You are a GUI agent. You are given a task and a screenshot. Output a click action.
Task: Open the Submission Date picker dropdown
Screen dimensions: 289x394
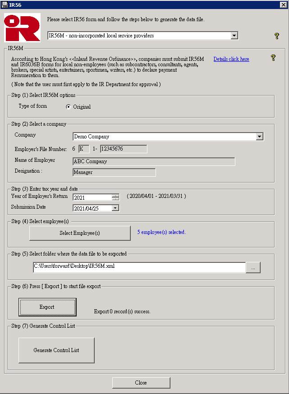tap(115, 208)
